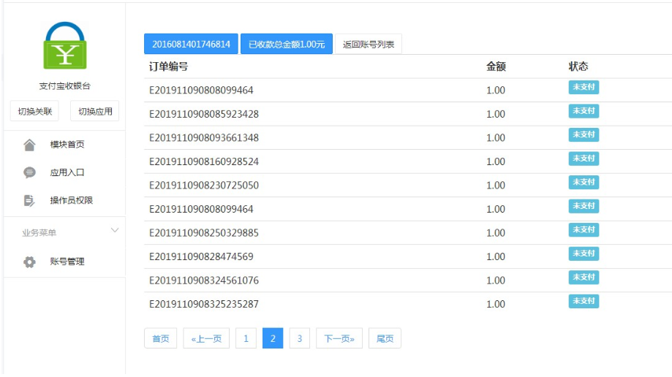Jump to page 3
Screen dimensions: 672x377
pyautogui.click(x=299, y=338)
